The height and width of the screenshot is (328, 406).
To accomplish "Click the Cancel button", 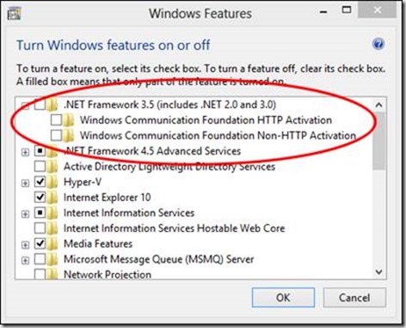I will (x=354, y=298).
